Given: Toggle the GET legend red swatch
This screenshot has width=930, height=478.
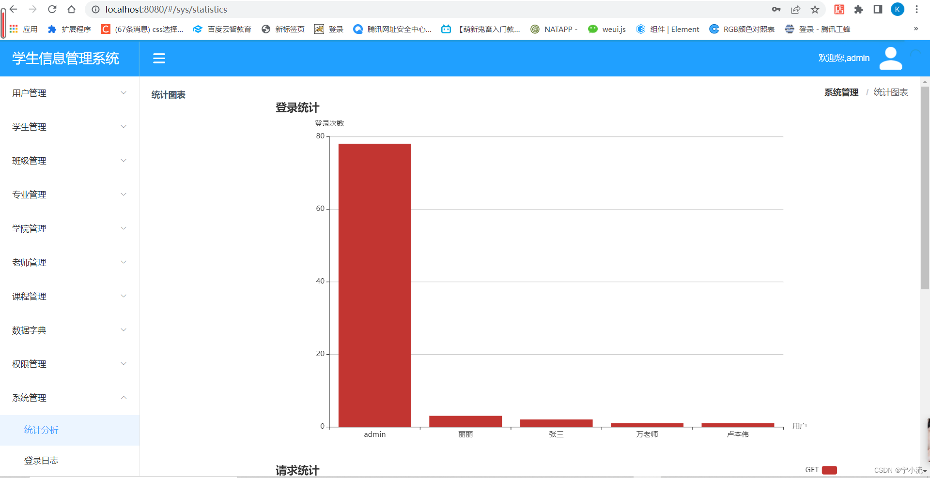Looking at the screenshot, I should coord(829,470).
